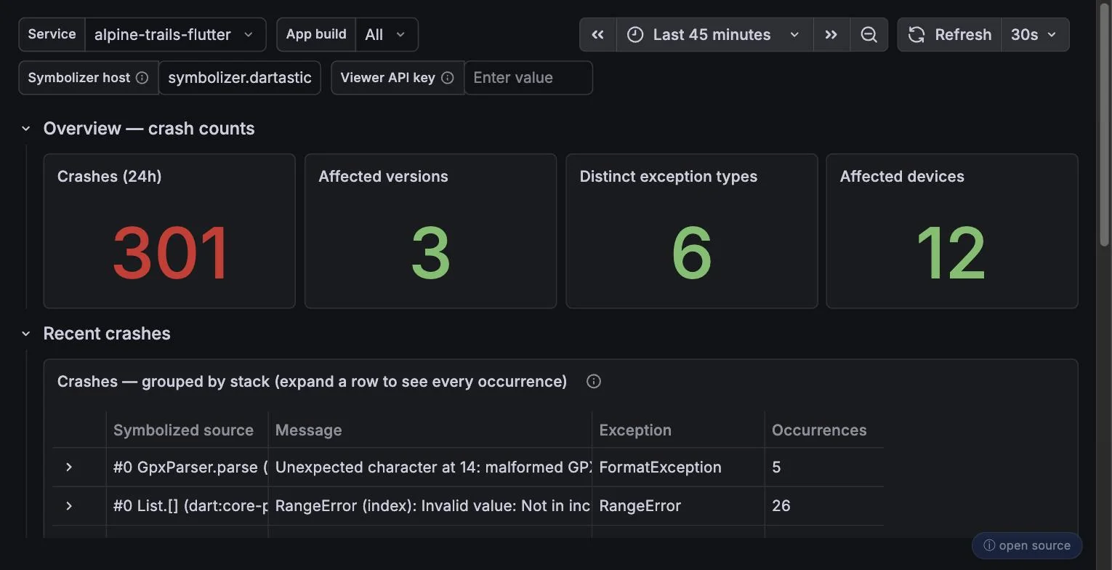Image resolution: width=1112 pixels, height=570 pixels.
Task: Focus the Symbolizer host text field
Action: point(239,78)
